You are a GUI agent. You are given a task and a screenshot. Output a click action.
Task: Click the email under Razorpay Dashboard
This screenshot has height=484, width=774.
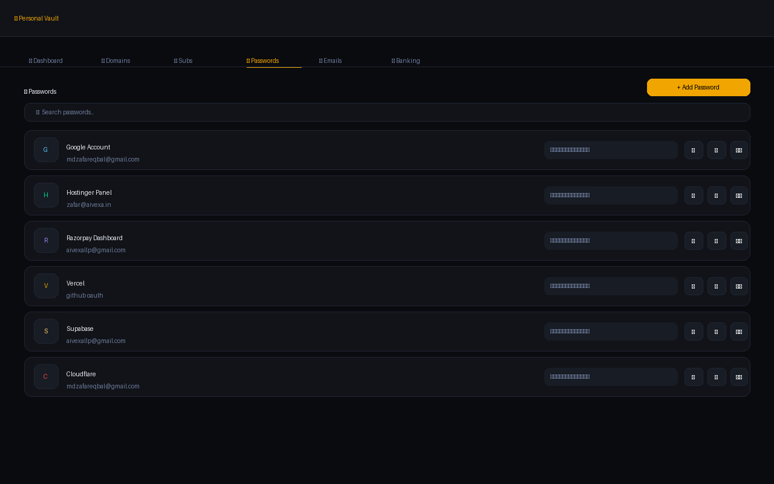[x=96, y=250]
